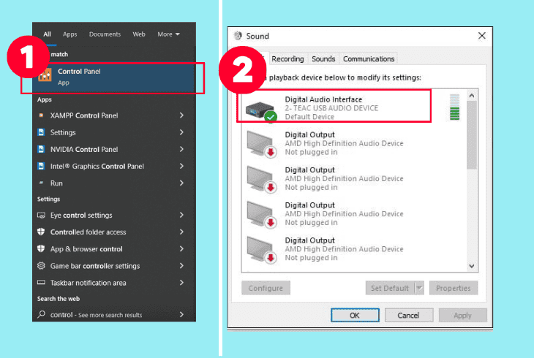
Task: Click the scroll down arrow in device list
Action: 472,266
